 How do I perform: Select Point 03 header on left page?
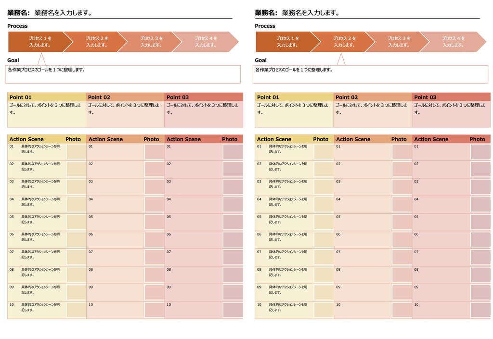204,97
